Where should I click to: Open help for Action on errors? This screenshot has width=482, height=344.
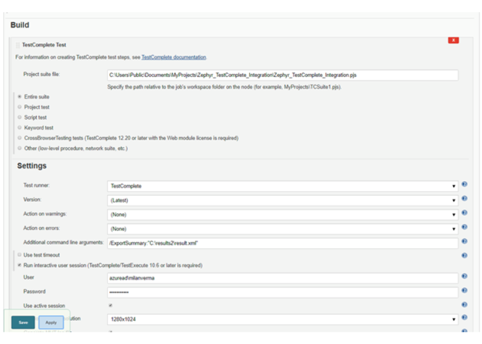click(464, 228)
